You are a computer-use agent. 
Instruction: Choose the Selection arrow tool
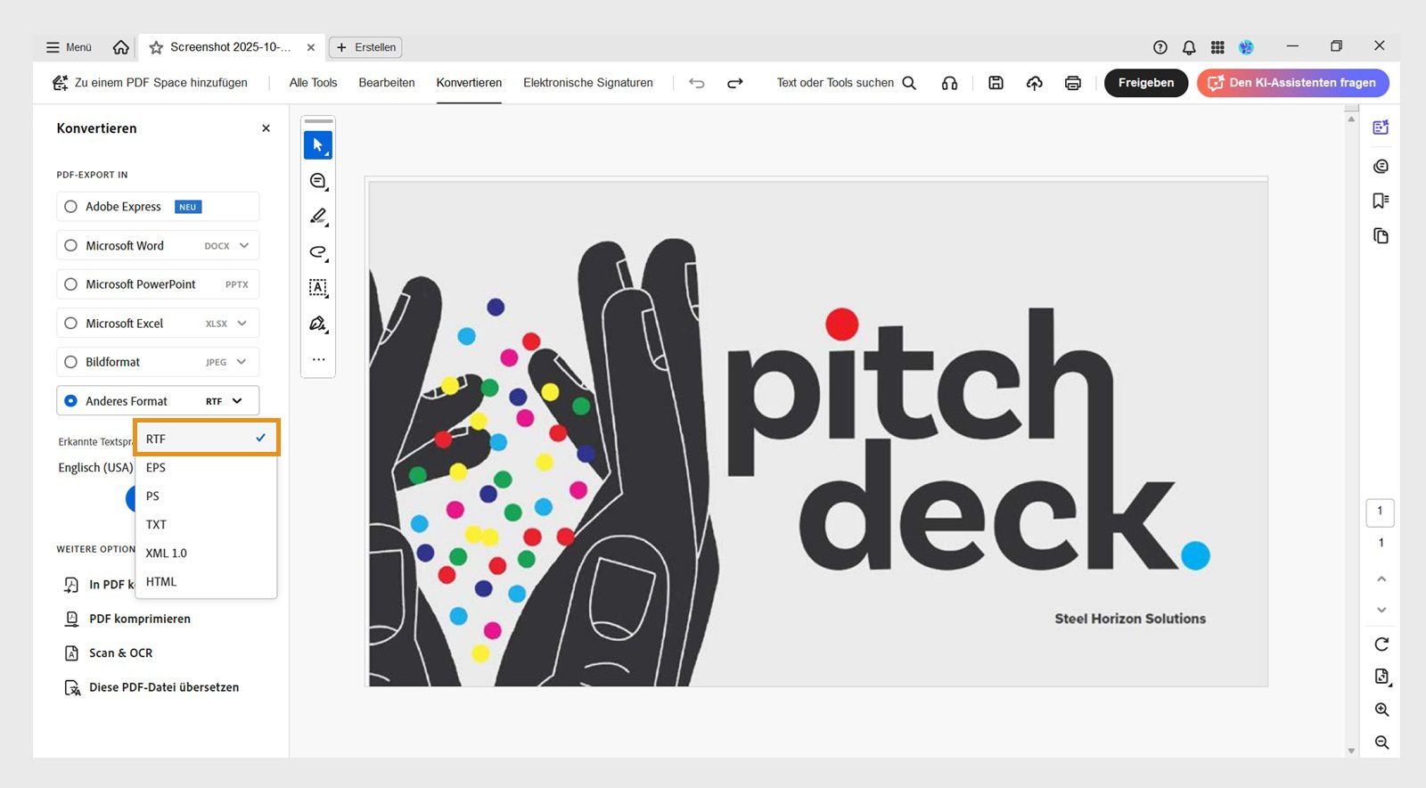pyautogui.click(x=318, y=145)
